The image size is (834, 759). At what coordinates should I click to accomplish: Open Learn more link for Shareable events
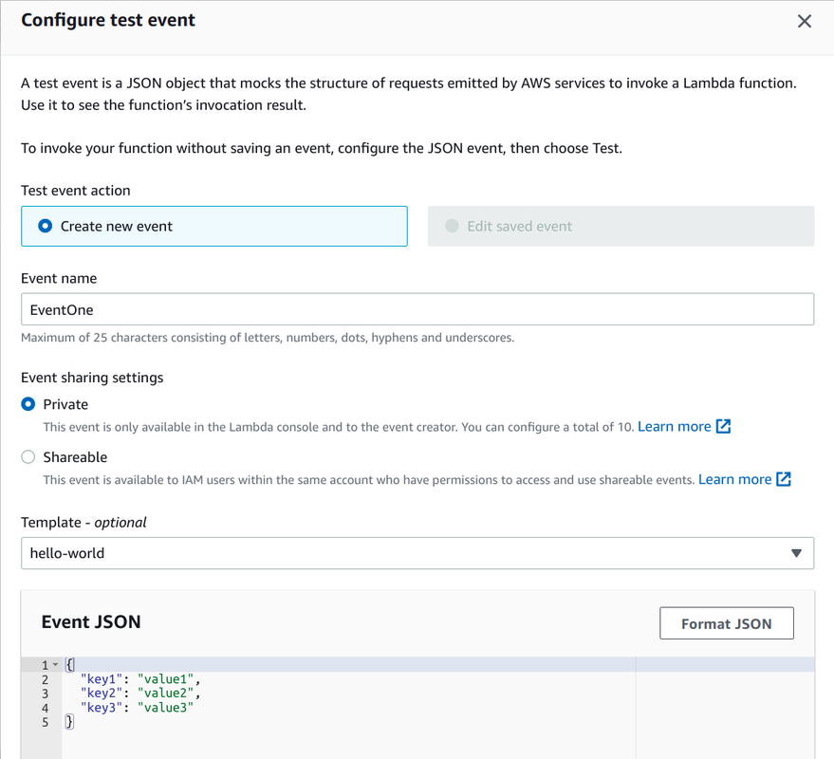coord(734,480)
